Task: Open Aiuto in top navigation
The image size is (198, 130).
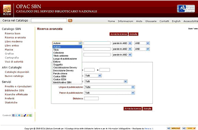Action: (139, 21)
